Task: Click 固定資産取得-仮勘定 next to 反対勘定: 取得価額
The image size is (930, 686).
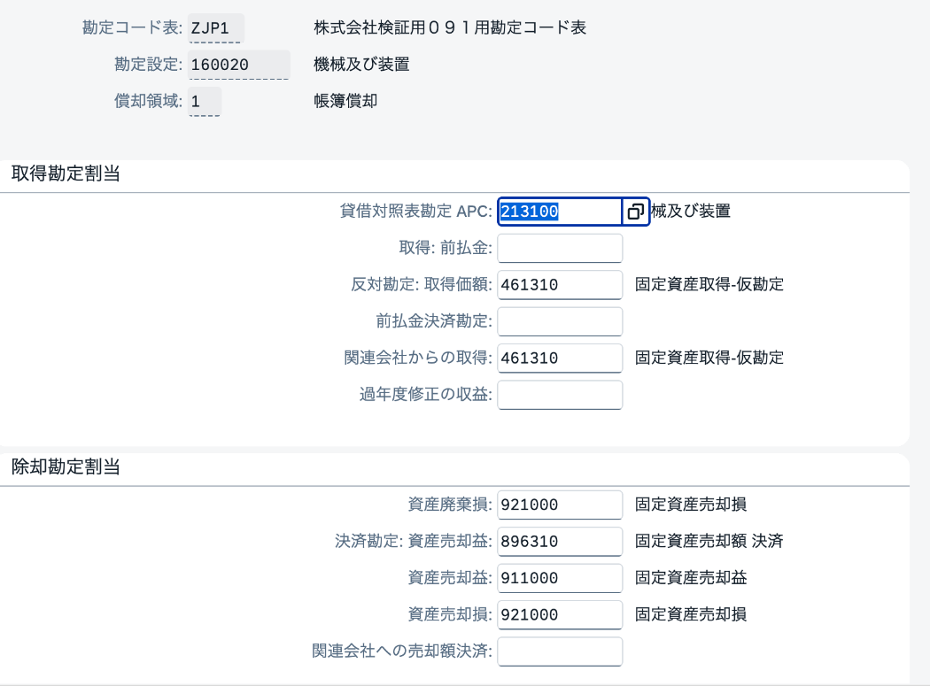Action: 709,285
